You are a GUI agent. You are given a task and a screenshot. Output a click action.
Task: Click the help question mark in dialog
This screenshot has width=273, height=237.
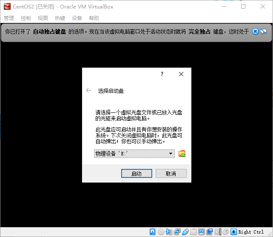coord(162,74)
